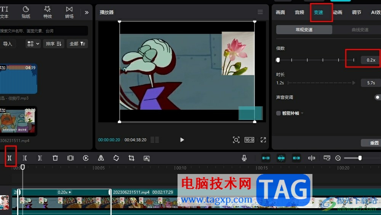Click the crop tool icon
This screenshot has height=215, width=381.
click(131, 158)
